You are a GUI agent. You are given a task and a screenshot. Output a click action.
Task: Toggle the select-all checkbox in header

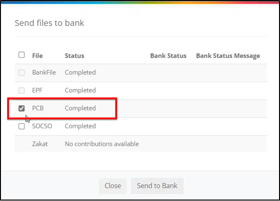tap(21, 55)
